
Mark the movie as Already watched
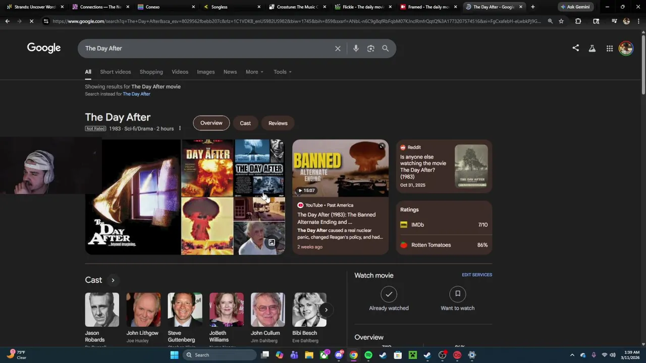[389, 299]
